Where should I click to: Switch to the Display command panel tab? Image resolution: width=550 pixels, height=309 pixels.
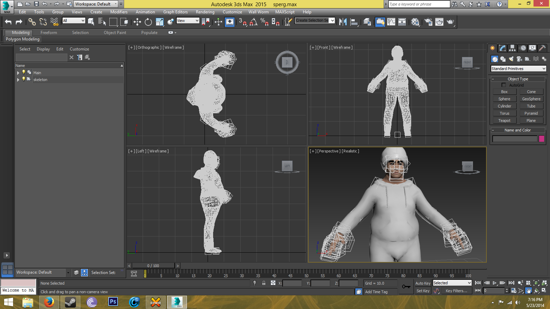tap(532, 48)
